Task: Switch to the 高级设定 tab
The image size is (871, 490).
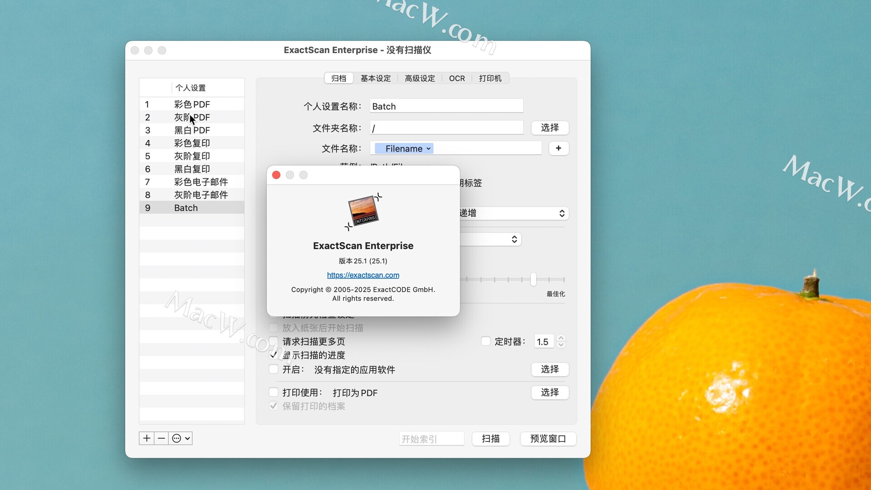Action: coord(420,78)
